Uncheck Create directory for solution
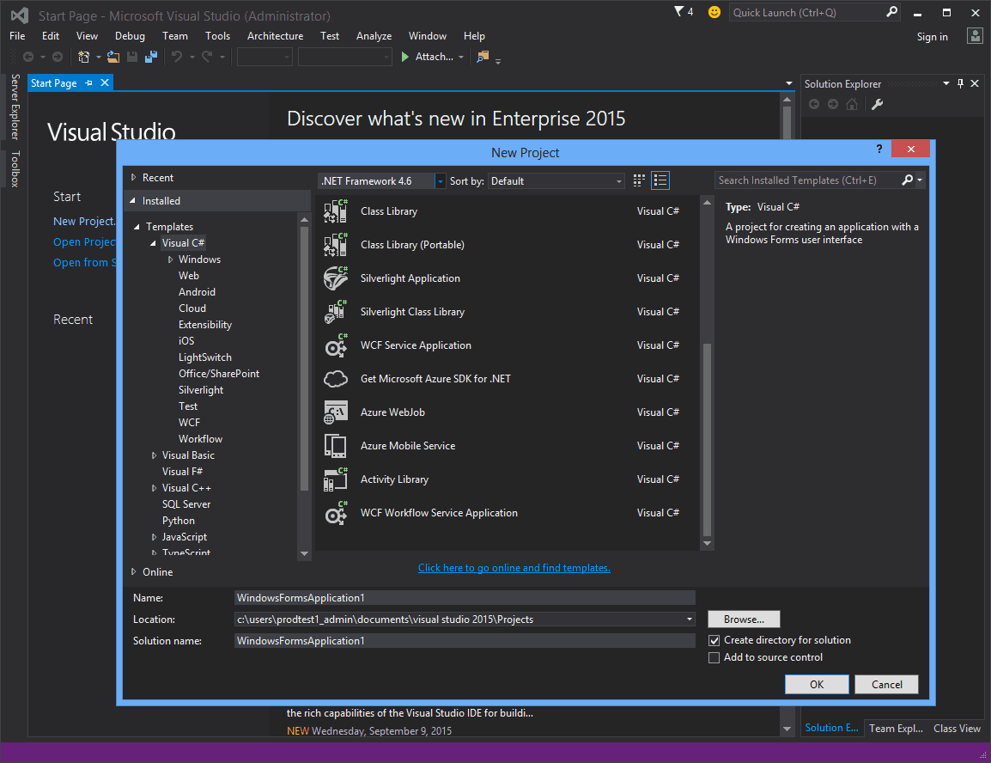The image size is (991, 763). [714, 640]
